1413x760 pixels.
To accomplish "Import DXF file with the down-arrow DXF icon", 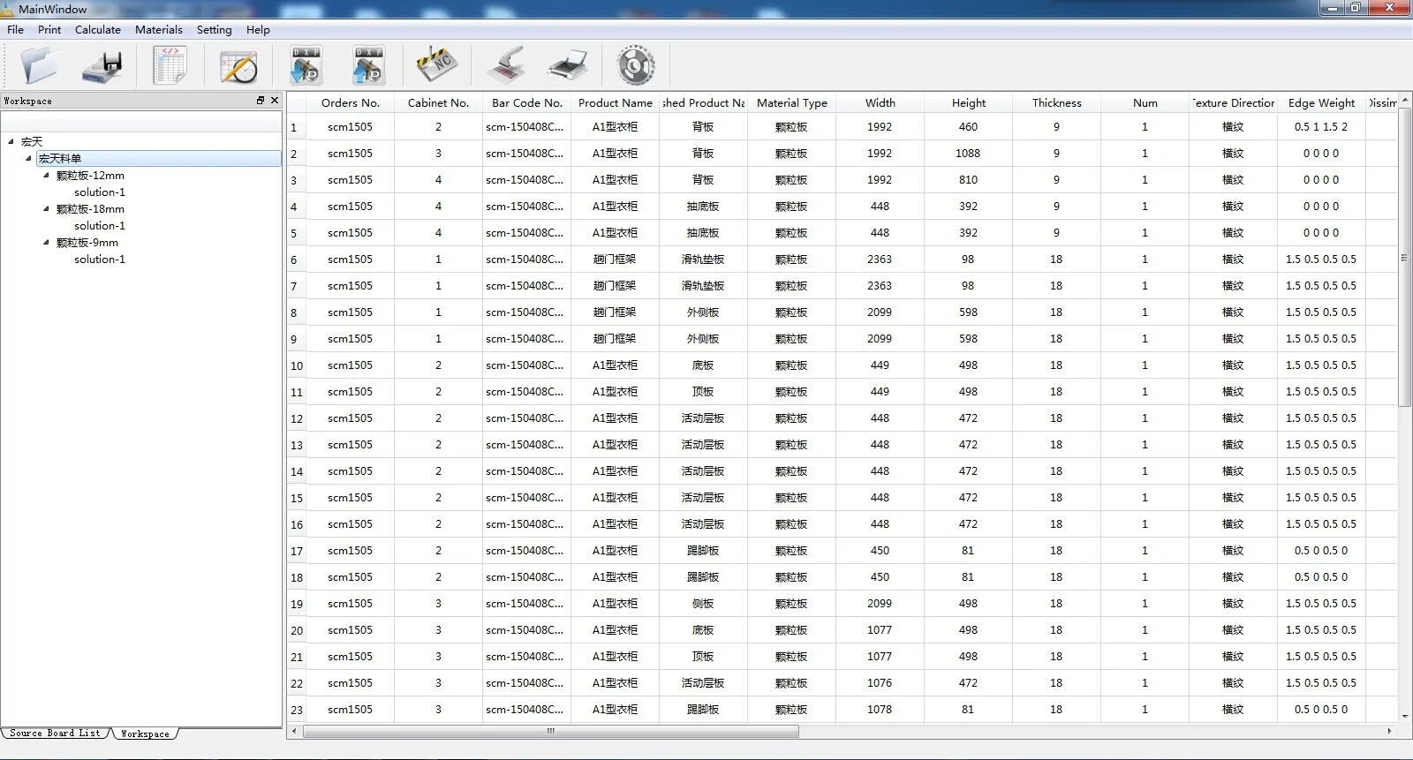I will tap(306, 65).
